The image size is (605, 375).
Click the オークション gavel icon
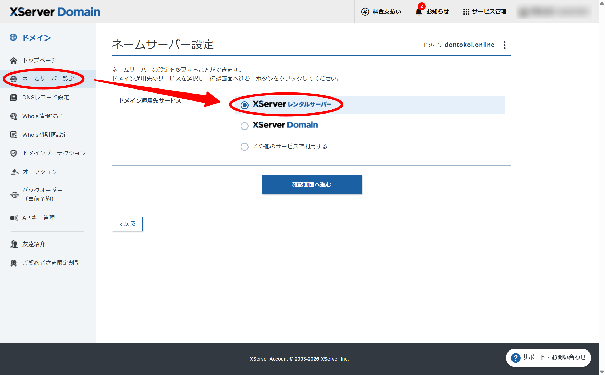click(14, 172)
